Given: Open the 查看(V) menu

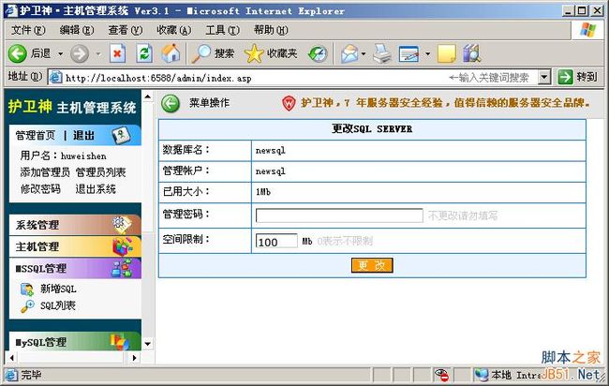Looking at the screenshot, I should 125,30.
